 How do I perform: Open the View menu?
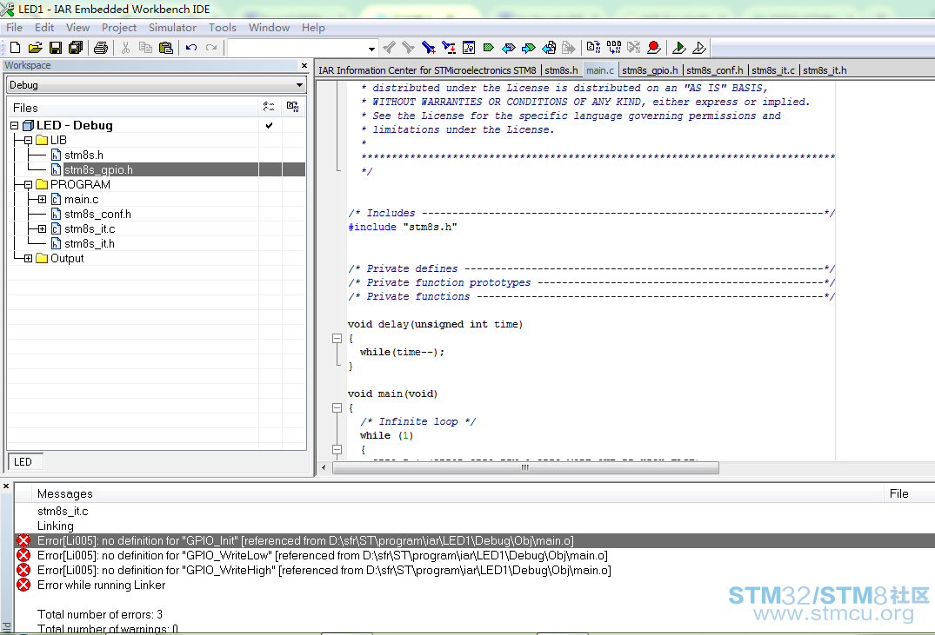tap(77, 28)
